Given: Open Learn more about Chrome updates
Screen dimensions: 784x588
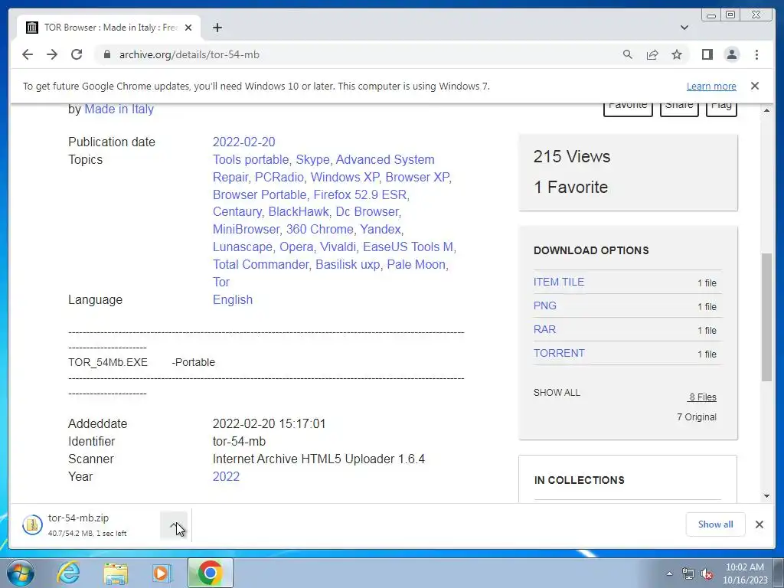Looking at the screenshot, I should pyautogui.click(x=711, y=86).
